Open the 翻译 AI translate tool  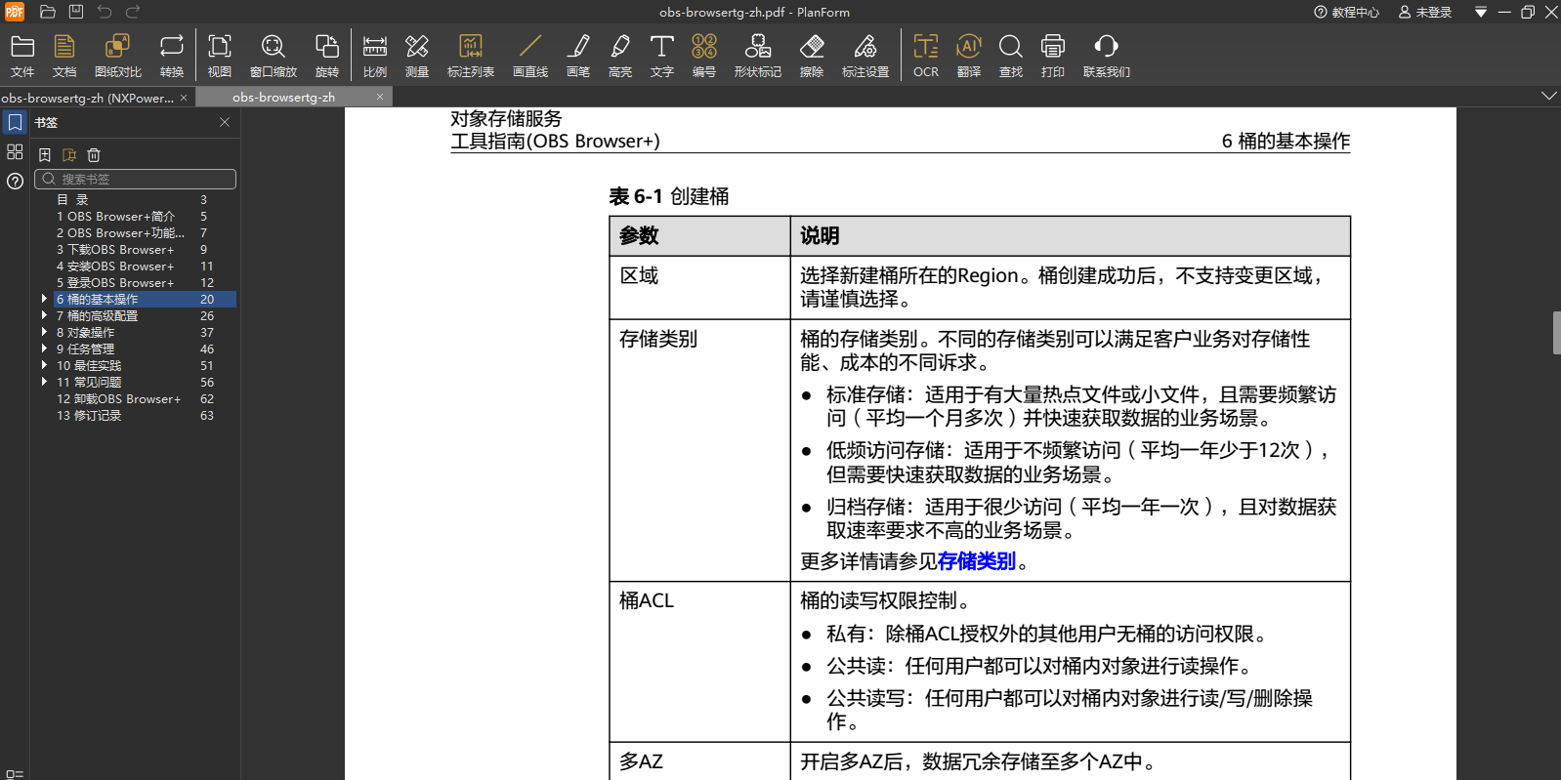[x=968, y=56]
